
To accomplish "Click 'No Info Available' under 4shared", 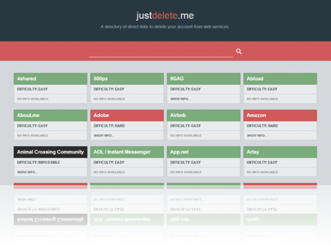I will [x=33, y=99].
